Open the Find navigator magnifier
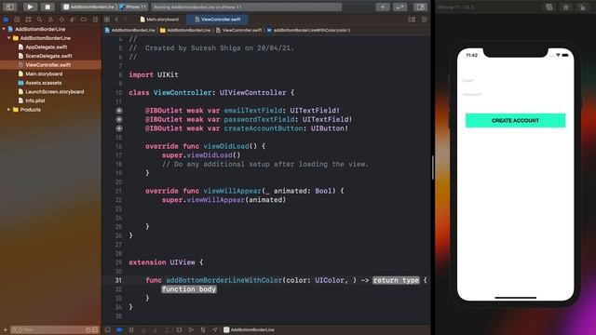Image resolution: width=596 pixels, height=335 pixels. 39,20
